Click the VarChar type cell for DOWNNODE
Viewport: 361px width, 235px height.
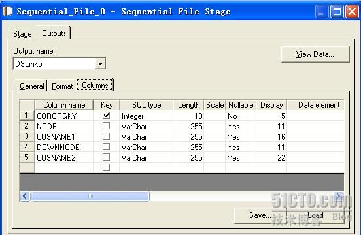coord(146,147)
